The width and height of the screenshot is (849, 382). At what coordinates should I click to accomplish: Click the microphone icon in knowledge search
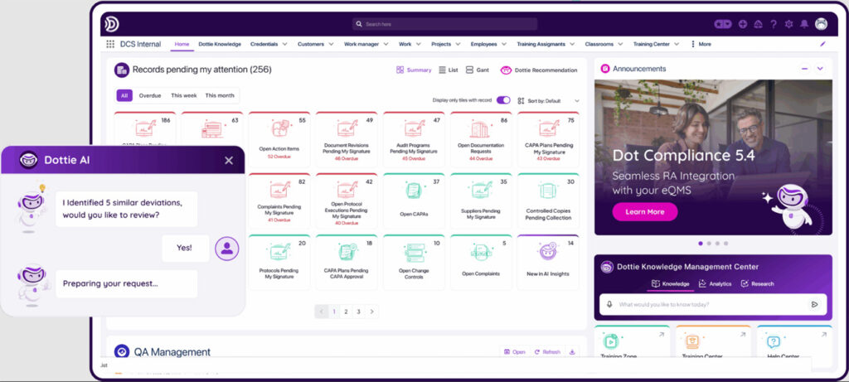[x=609, y=305]
